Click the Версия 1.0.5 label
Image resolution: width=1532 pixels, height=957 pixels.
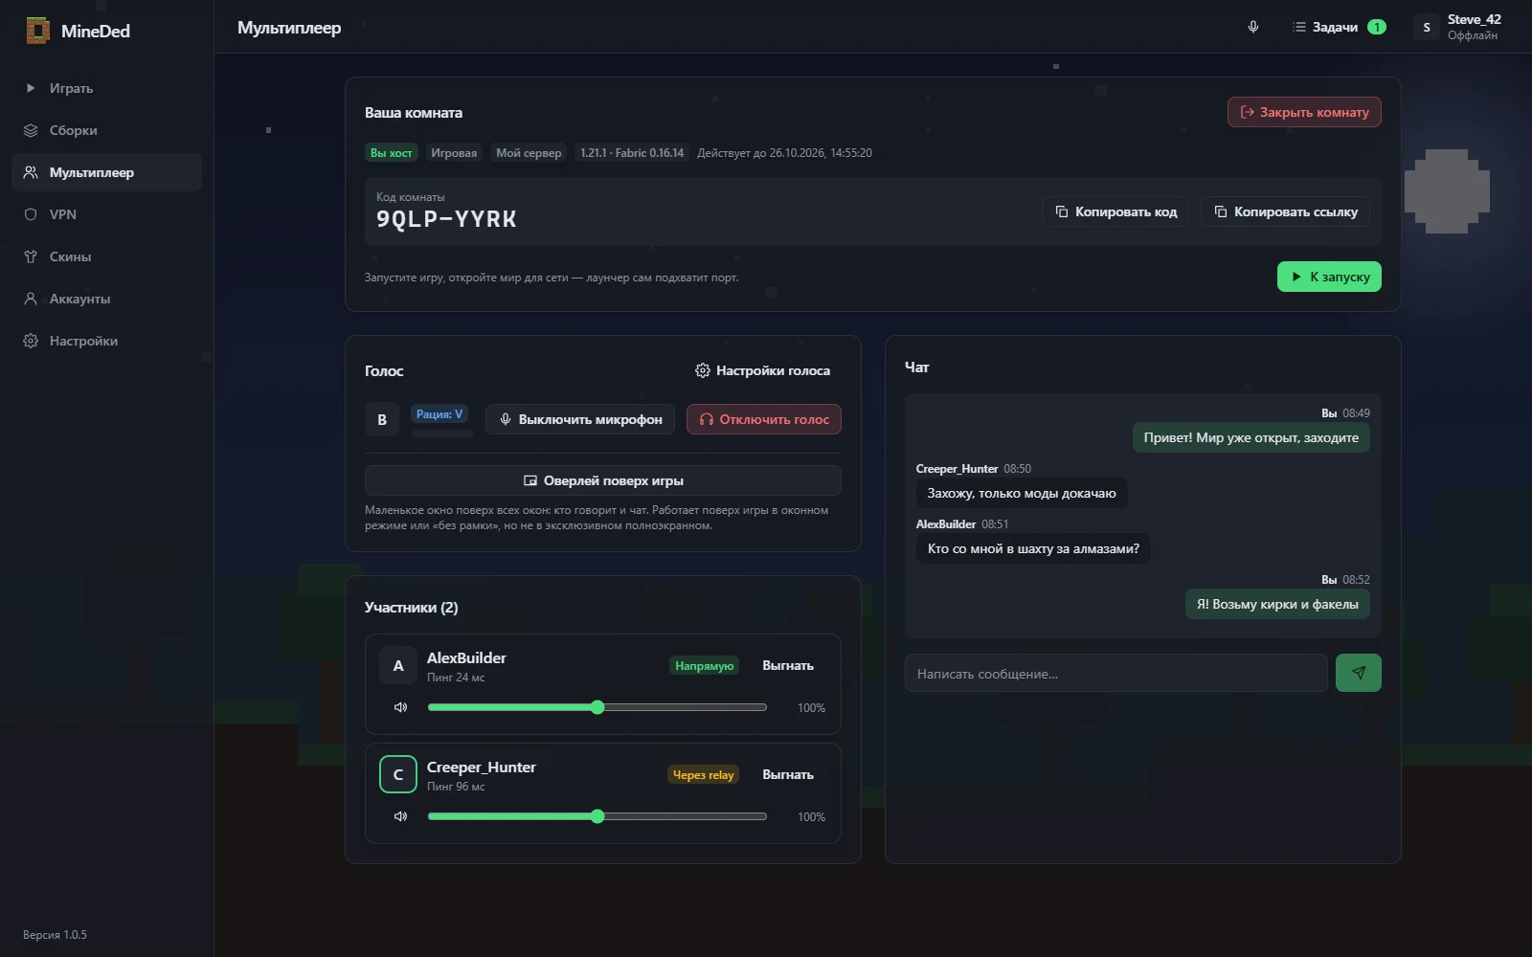[55, 934]
